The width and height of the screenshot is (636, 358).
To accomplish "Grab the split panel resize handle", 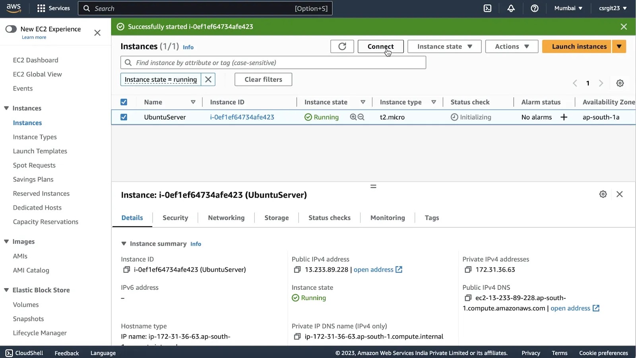I will coord(373,186).
